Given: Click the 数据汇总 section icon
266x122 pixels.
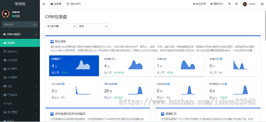Looking at the screenshot, I should pos(163,114).
